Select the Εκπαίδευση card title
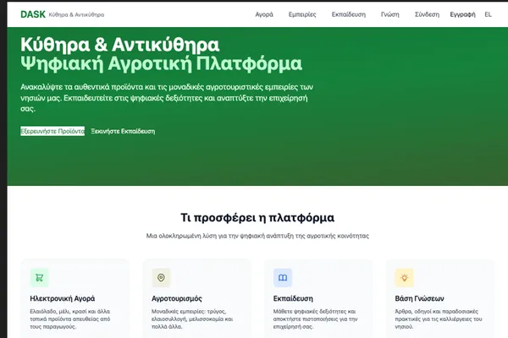The height and width of the screenshot is (338, 508). point(293,298)
